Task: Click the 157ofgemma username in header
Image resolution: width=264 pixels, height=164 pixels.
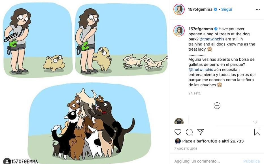Action: pos(200,9)
